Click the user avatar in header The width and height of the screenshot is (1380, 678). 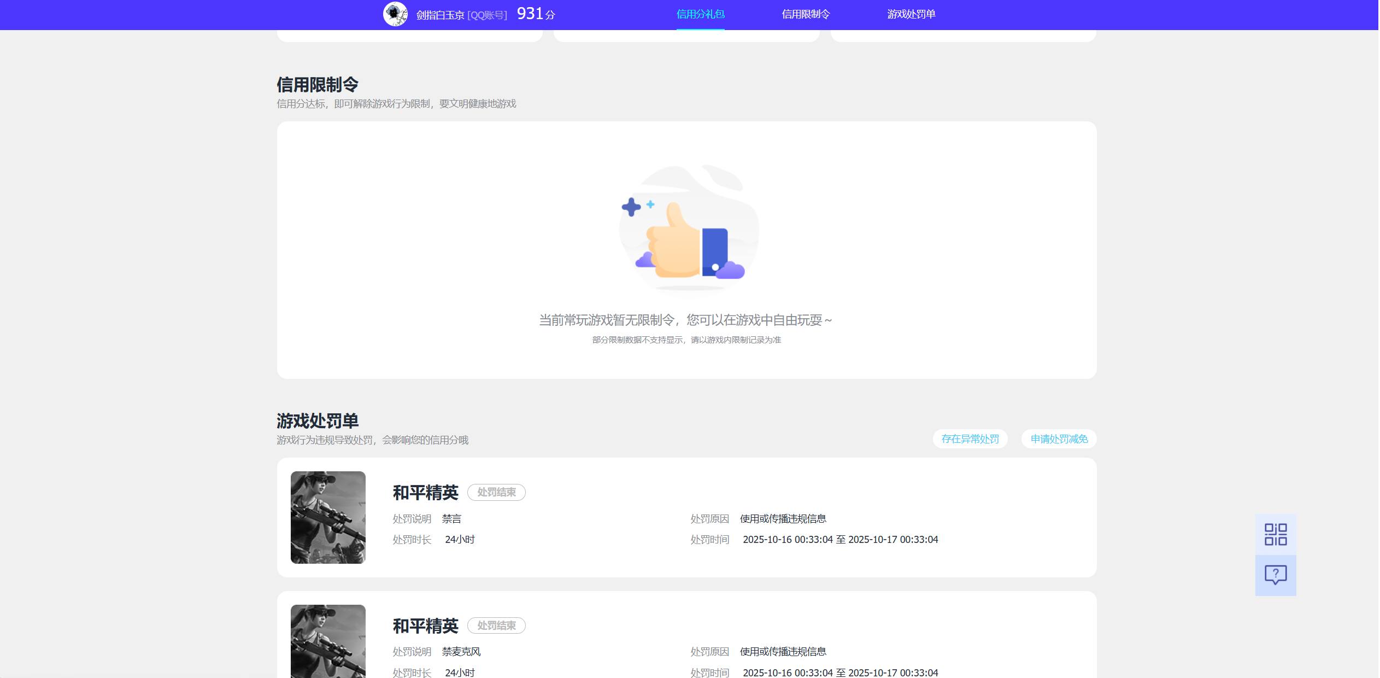click(x=395, y=14)
